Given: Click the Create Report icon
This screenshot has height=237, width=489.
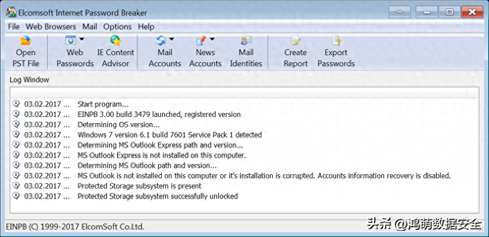Looking at the screenshot, I should tap(296, 40).
